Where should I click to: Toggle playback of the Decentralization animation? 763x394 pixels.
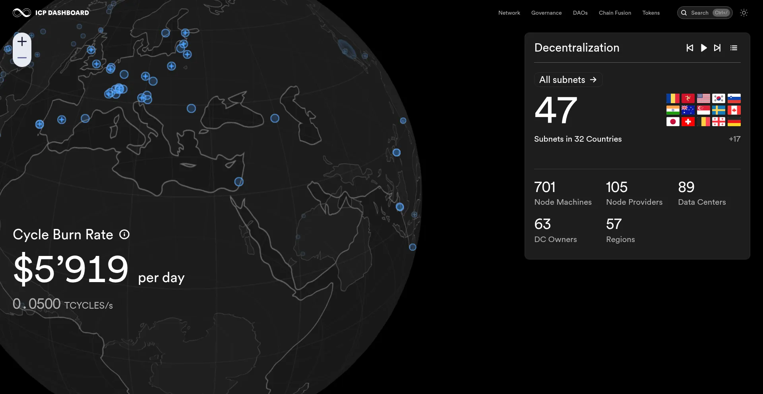pyautogui.click(x=704, y=48)
